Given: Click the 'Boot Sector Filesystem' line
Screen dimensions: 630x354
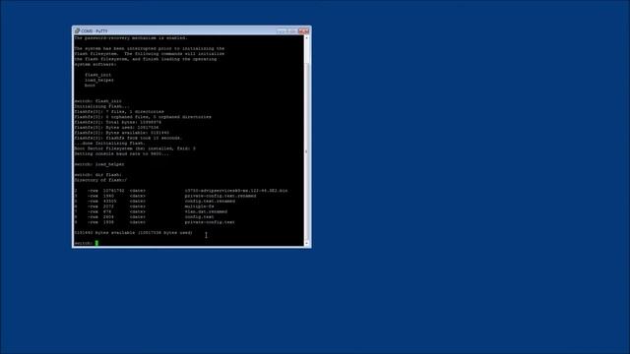Looking at the screenshot, I should tap(135, 148).
